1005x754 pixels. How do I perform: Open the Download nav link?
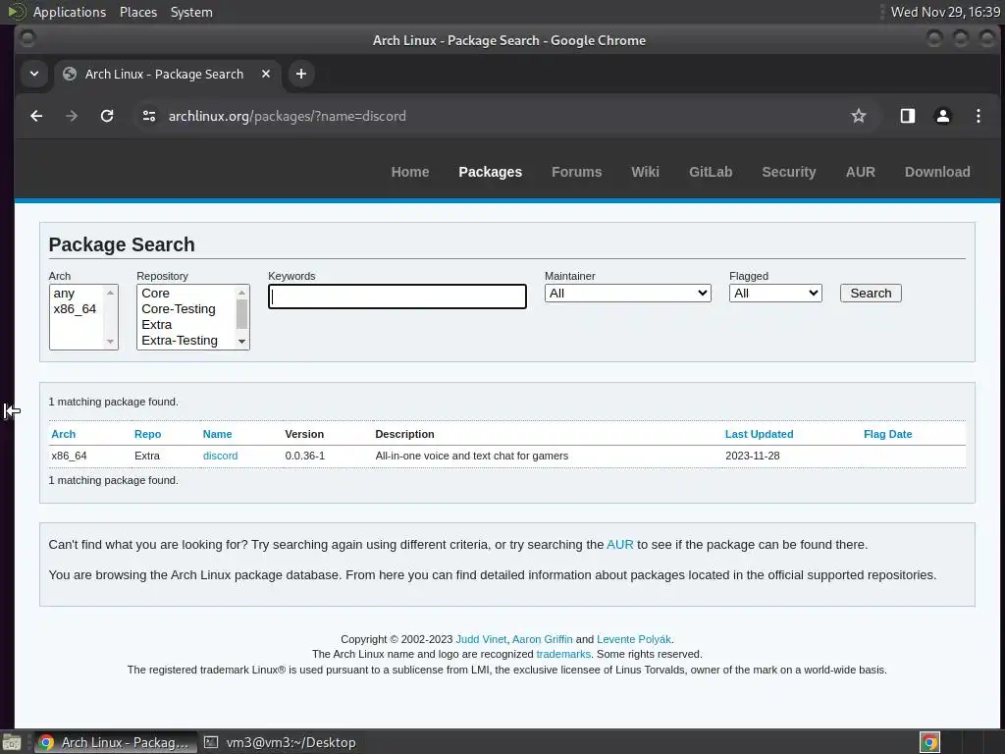[937, 172]
